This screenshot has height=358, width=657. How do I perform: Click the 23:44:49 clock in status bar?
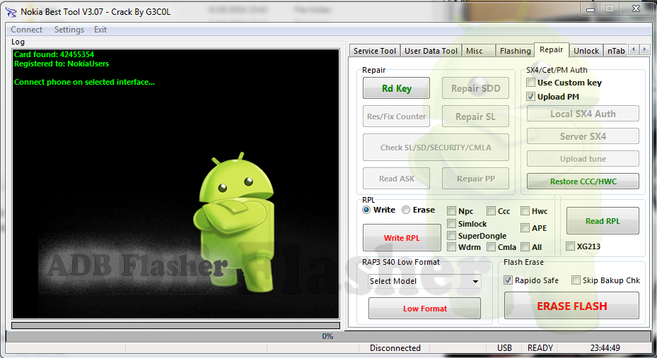[x=605, y=348]
